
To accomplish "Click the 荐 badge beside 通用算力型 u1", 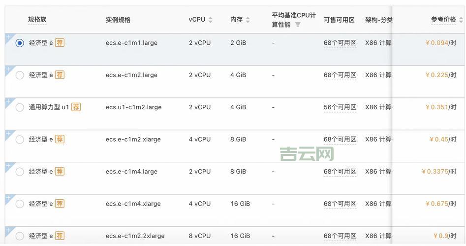I will click(76, 107).
